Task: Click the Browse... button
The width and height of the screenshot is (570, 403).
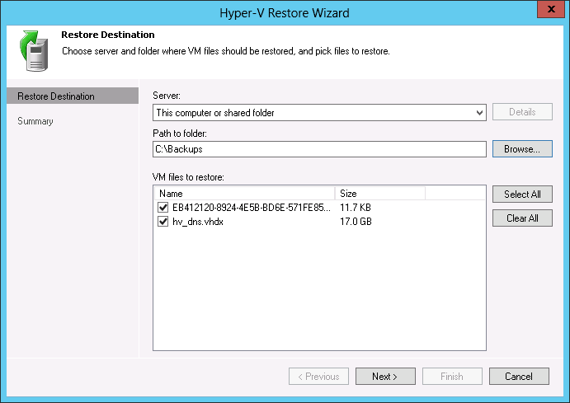Action: (x=522, y=149)
